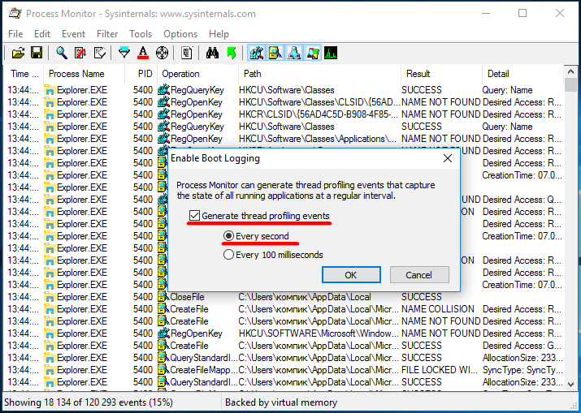Open the Edit menu
This screenshot has height=413, width=581.
pyautogui.click(x=42, y=34)
